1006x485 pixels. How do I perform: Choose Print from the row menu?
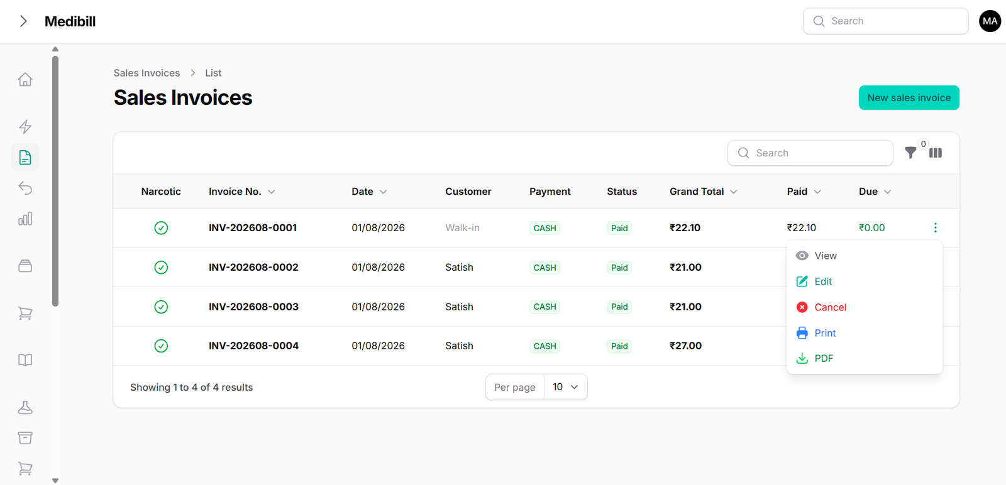pyautogui.click(x=865, y=333)
